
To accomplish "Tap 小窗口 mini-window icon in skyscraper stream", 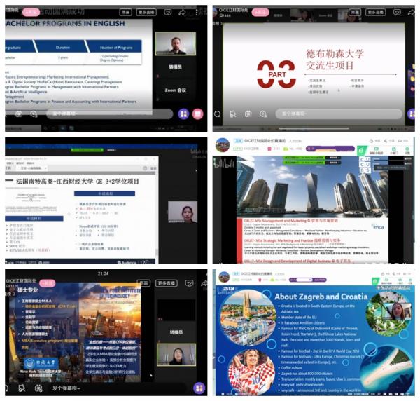I will coord(393,151).
